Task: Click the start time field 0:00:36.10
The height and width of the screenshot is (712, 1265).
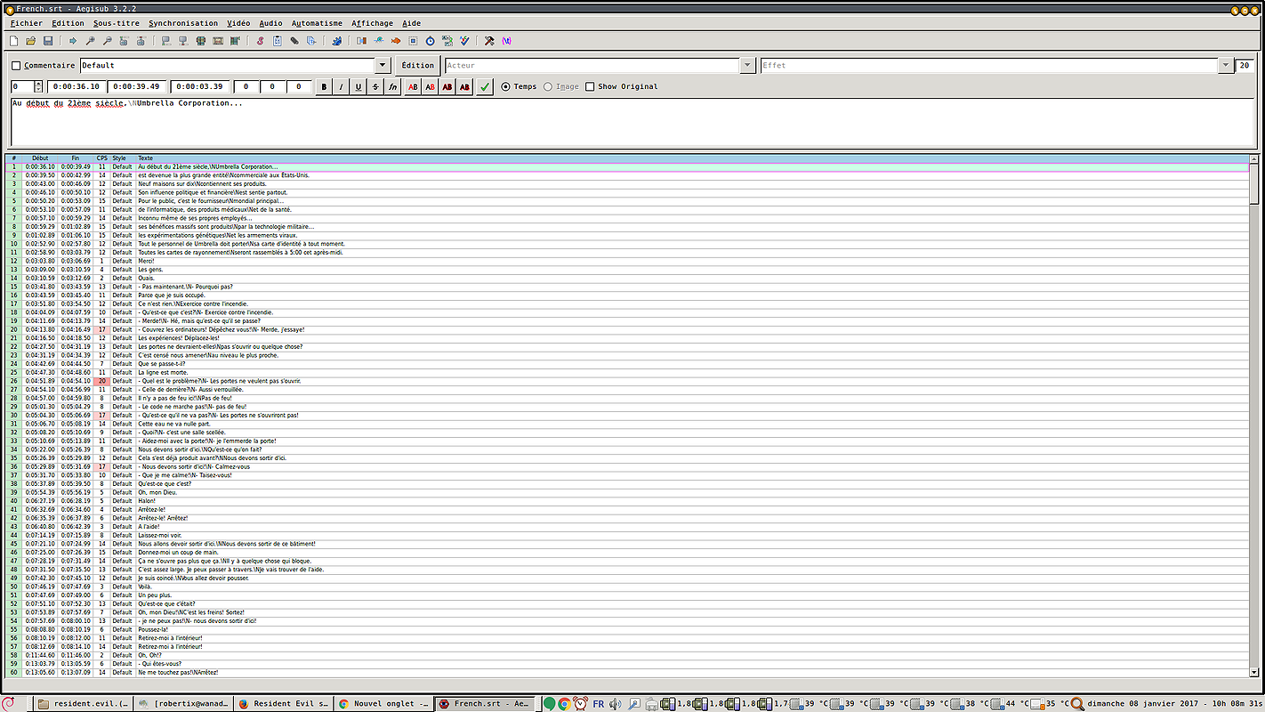Action: click(76, 86)
